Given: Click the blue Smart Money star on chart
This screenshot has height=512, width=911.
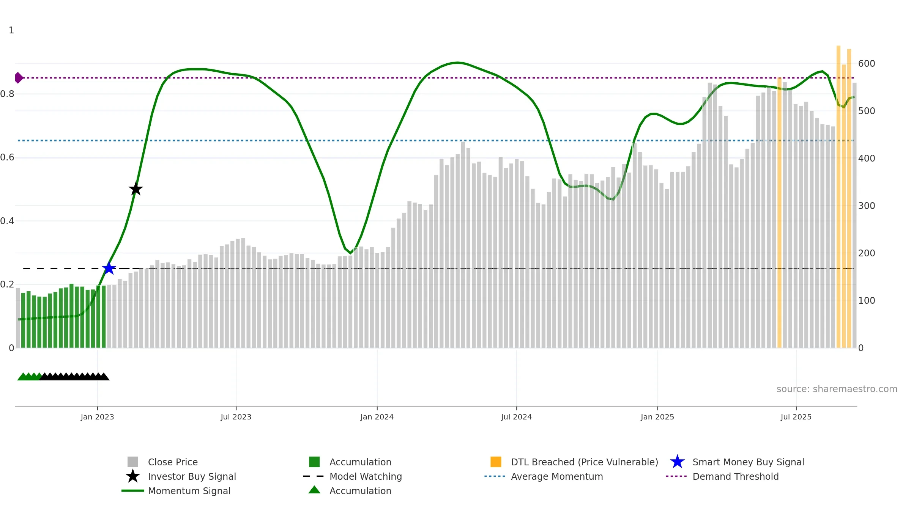Looking at the screenshot, I should (x=109, y=268).
